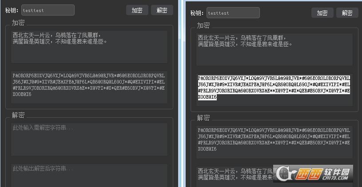The height and width of the screenshot is (187, 362).
Task: Click the plaintext input box in left window
Action: (89, 47)
